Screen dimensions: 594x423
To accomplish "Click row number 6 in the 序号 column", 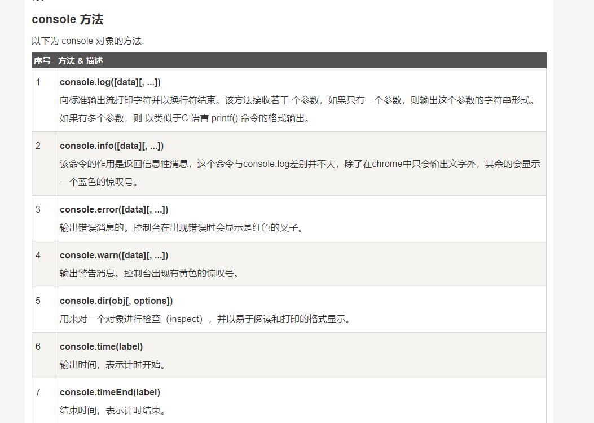I will (38, 347).
